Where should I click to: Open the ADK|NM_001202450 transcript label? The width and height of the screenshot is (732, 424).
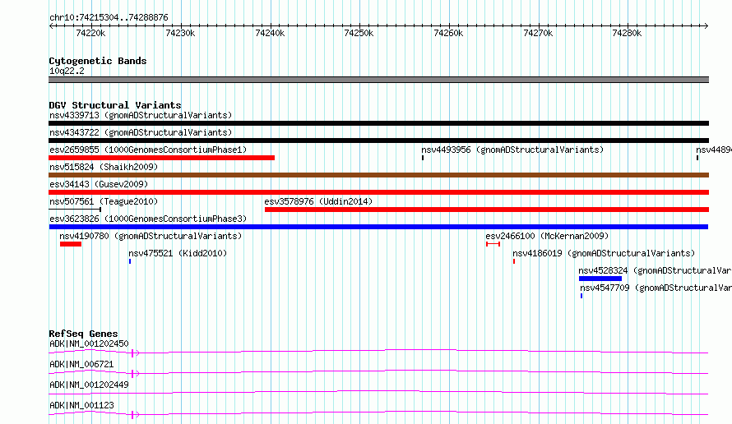pos(89,343)
